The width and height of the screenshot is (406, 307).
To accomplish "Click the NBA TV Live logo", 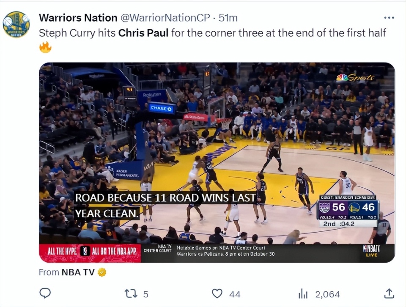I will (x=371, y=251).
